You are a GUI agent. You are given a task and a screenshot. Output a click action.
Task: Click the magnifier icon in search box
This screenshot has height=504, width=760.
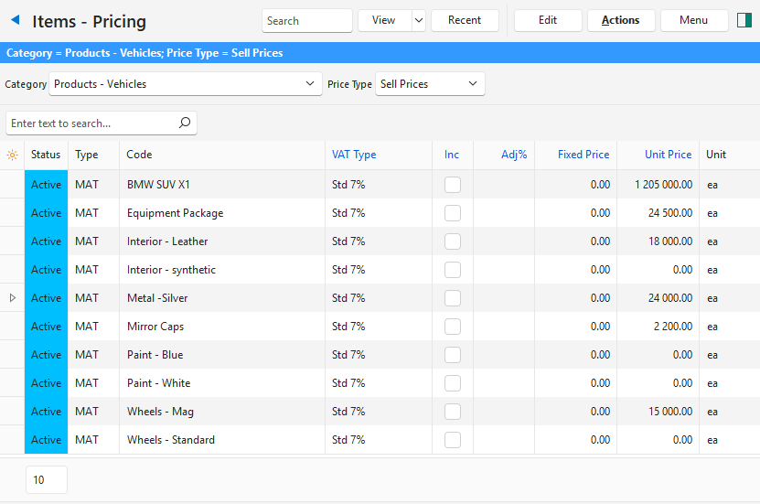(184, 123)
